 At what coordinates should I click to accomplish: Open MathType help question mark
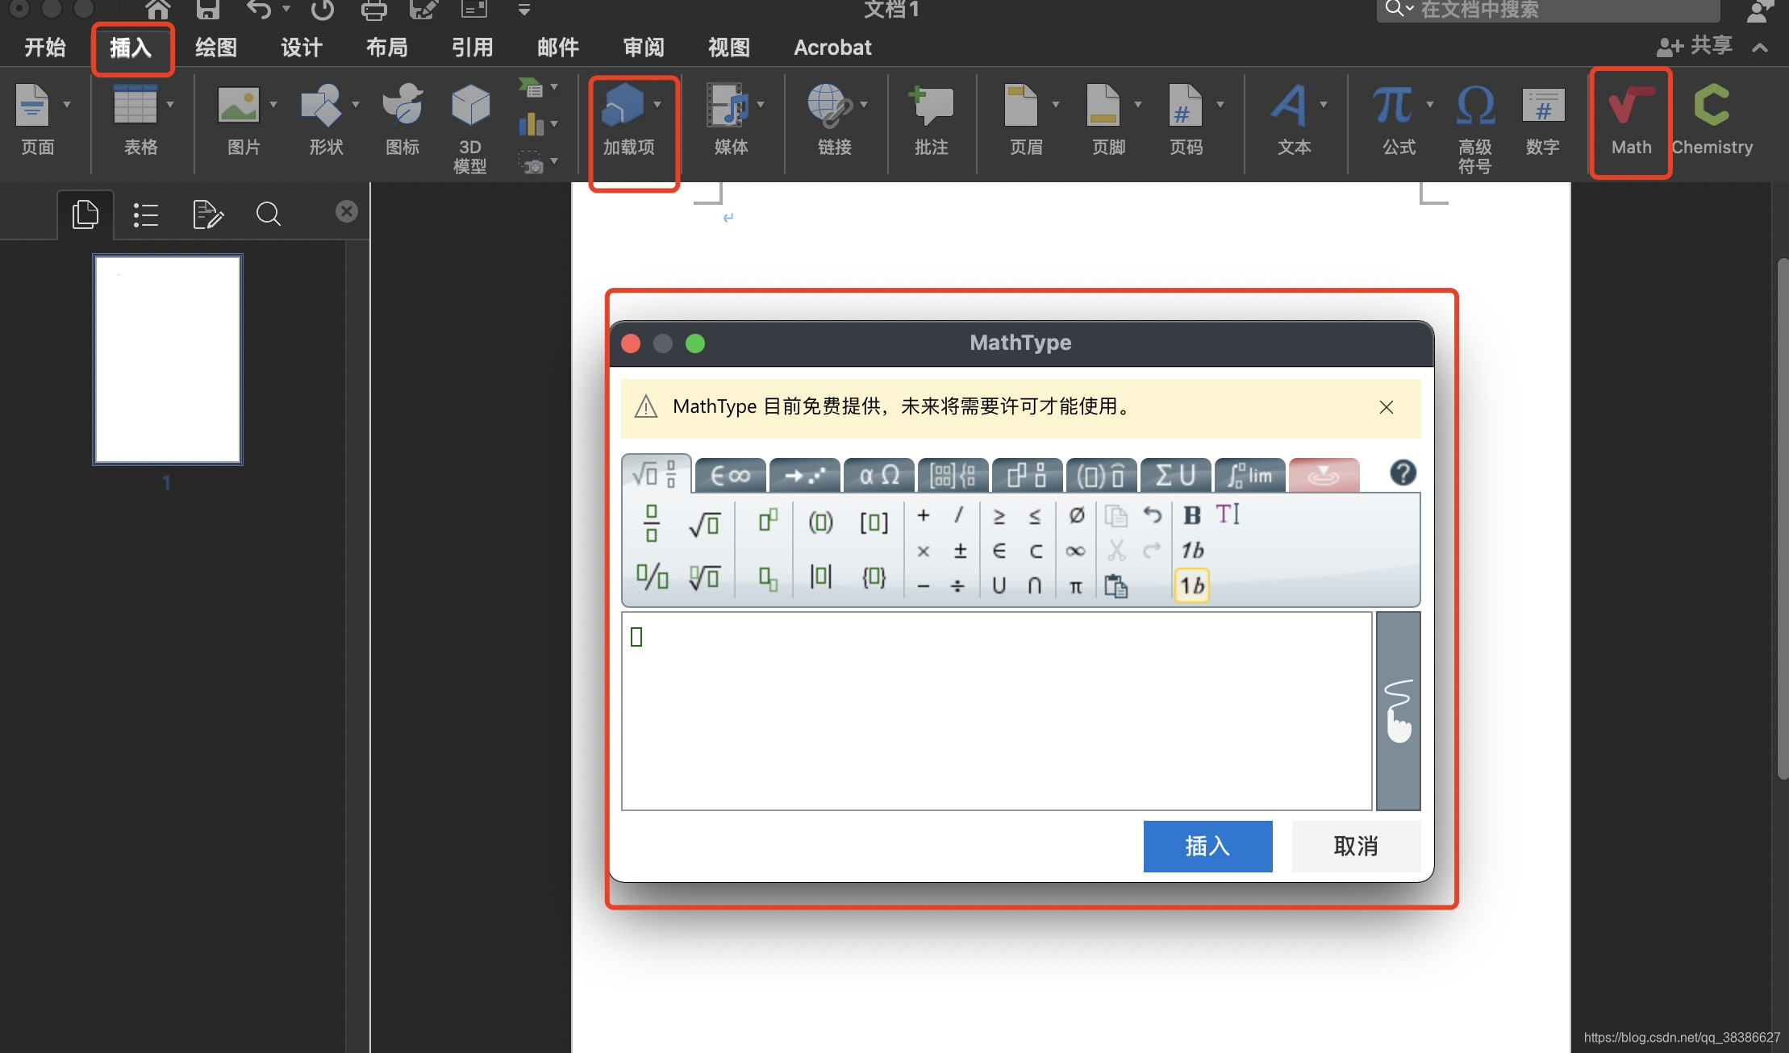click(1403, 472)
